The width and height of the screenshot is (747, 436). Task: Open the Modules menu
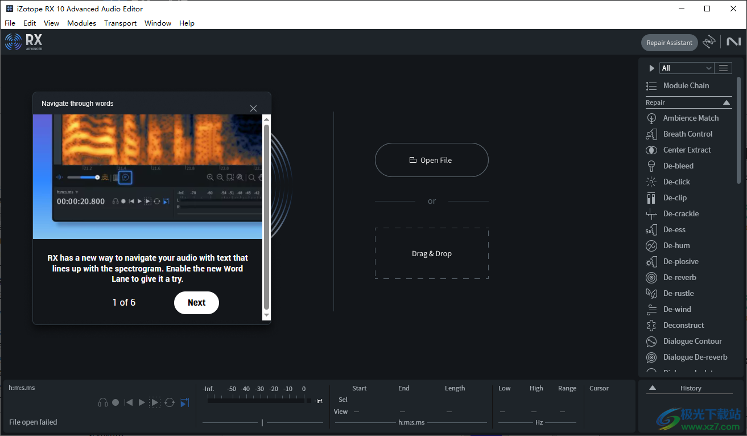coord(81,23)
